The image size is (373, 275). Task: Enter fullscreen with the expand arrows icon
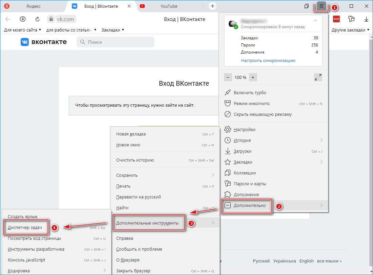click(x=318, y=77)
